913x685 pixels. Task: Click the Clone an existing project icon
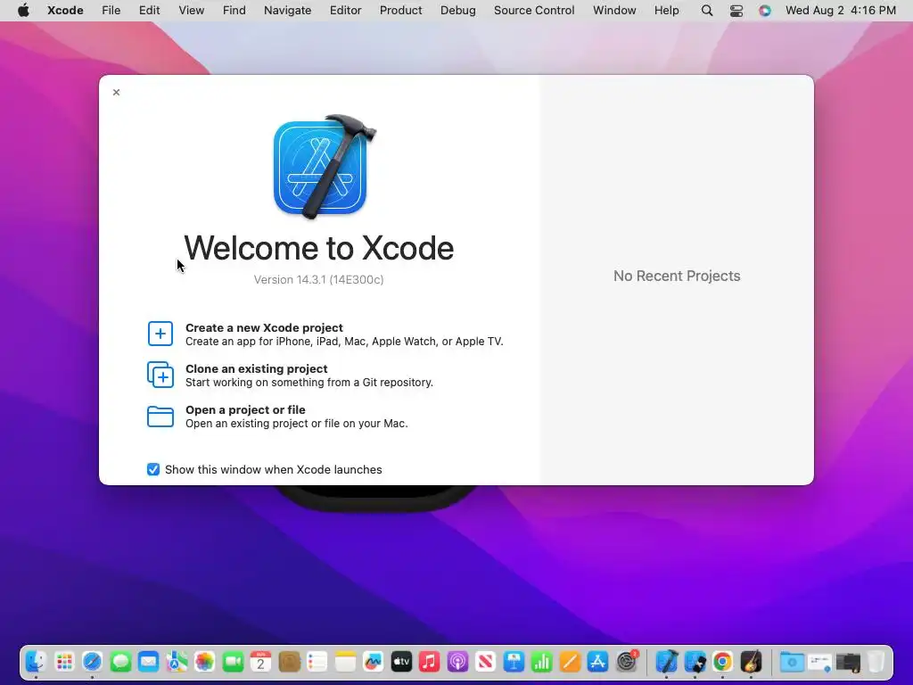pos(160,375)
